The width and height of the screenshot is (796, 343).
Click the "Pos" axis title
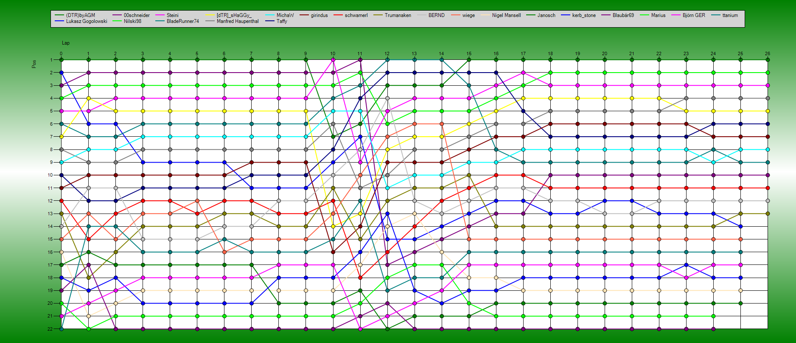(34, 64)
